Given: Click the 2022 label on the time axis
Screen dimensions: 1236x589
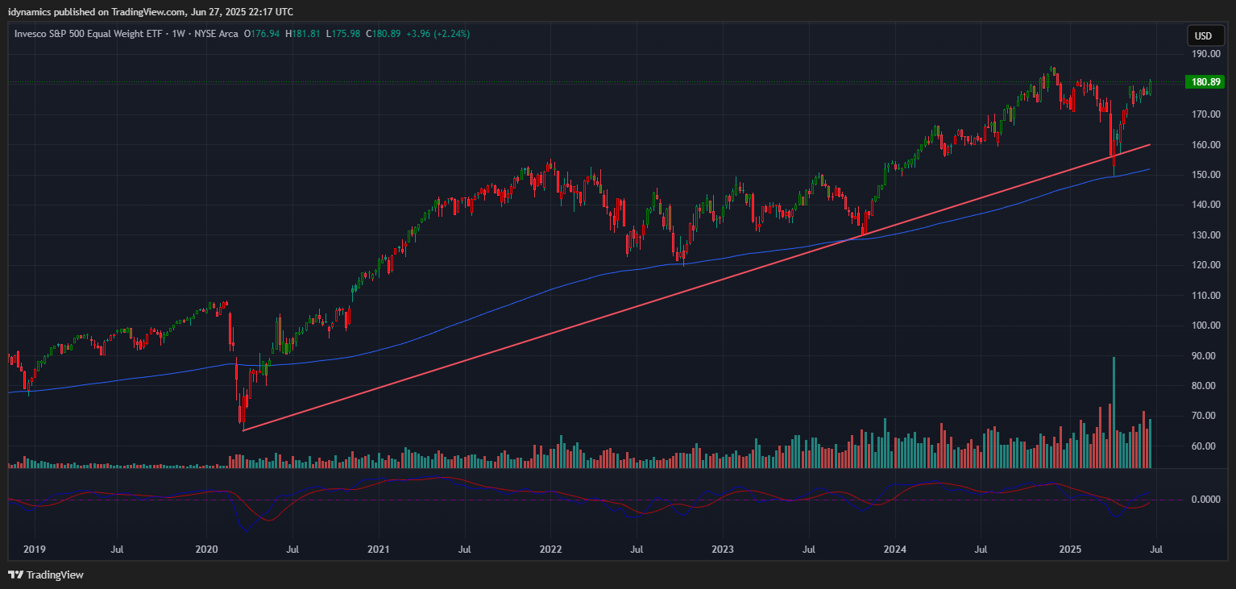Looking at the screenshot, I should pos(550,550).
